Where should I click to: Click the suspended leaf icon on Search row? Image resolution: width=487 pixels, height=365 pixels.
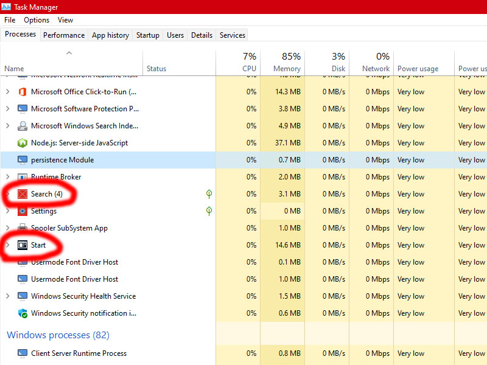(x=209, y=194)
